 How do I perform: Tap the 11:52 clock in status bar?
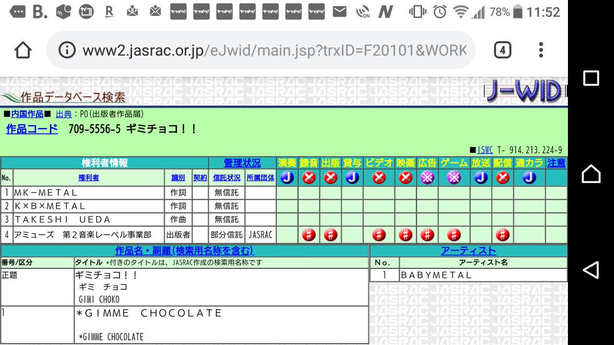(x=544, y=12)
